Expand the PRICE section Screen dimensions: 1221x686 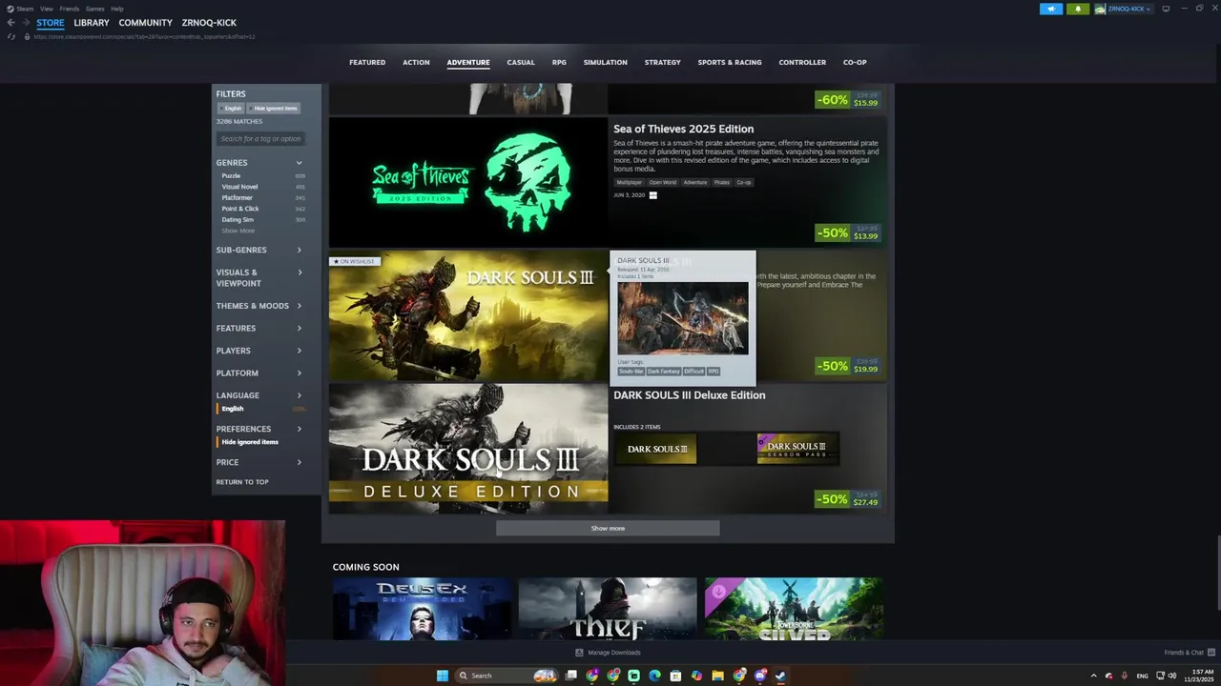259,462
